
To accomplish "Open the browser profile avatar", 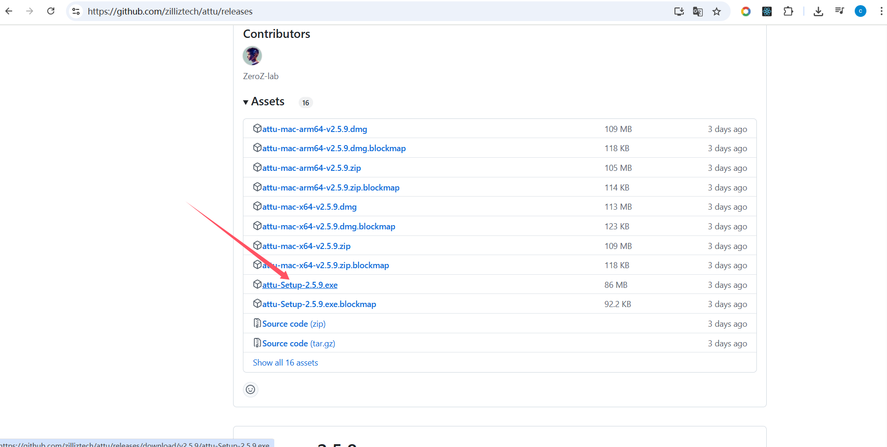I will point(860,11).
